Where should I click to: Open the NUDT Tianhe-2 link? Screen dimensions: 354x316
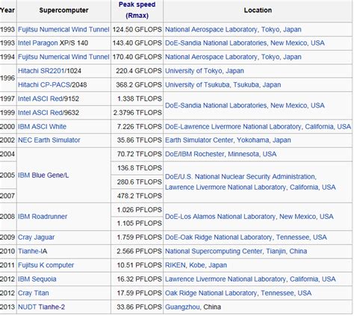(x=41, y=307)
